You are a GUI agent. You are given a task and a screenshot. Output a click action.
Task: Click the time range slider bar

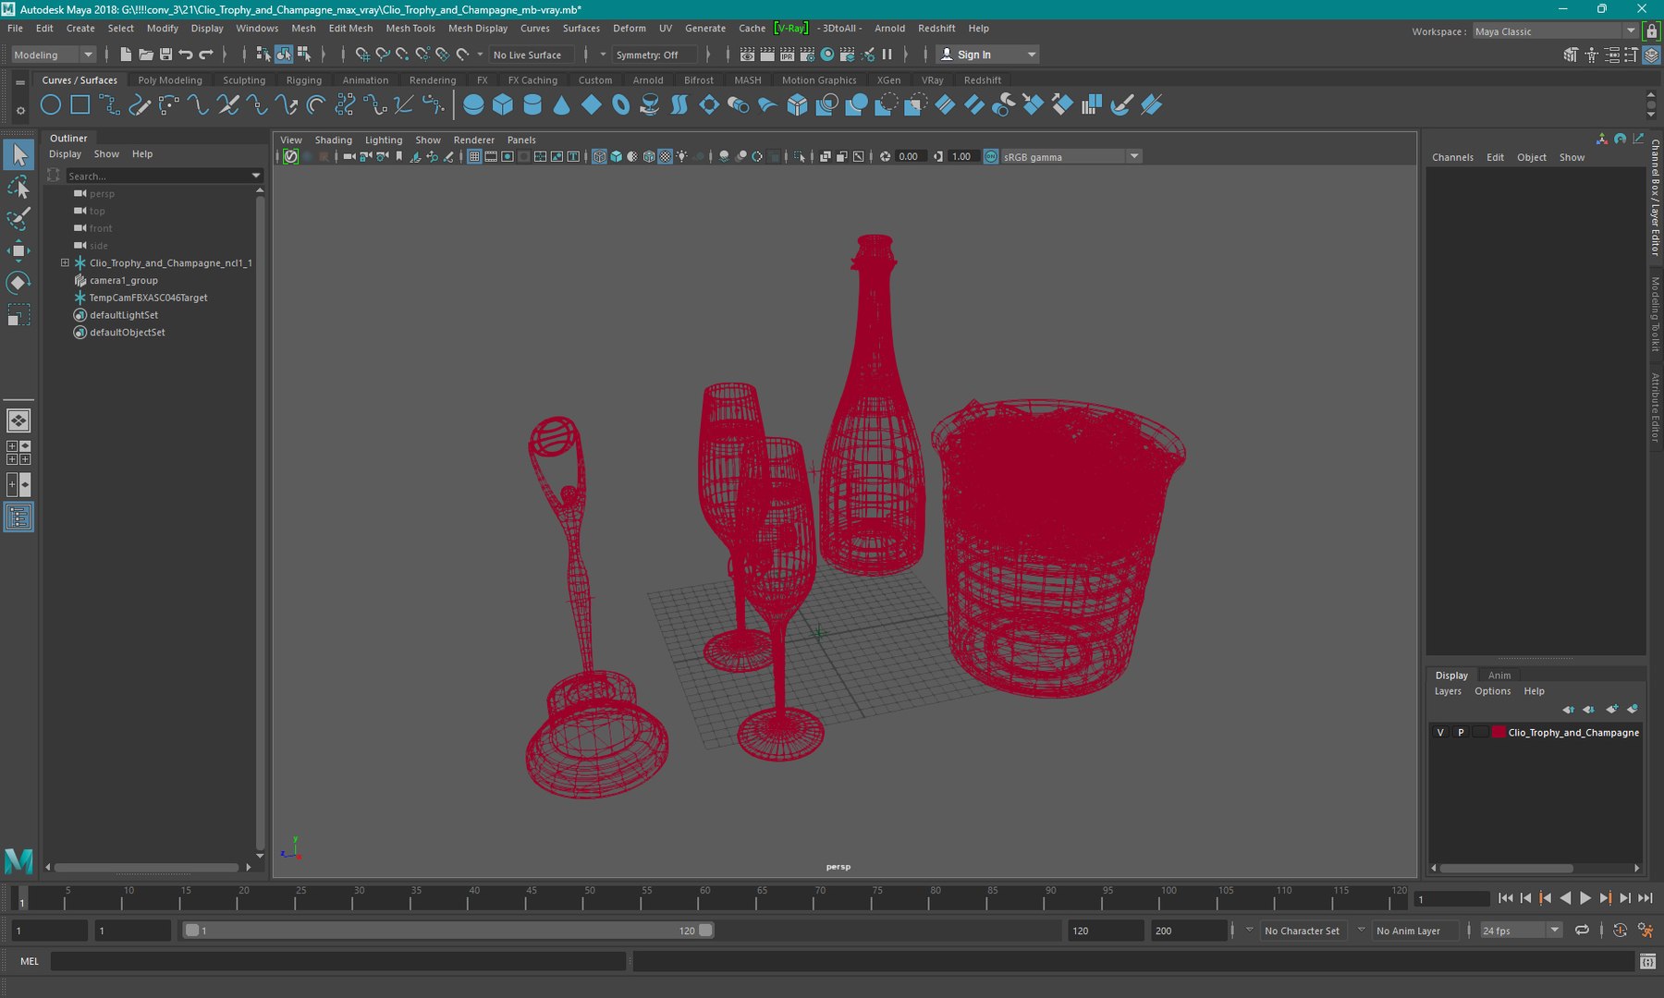[x=448, y=931]
